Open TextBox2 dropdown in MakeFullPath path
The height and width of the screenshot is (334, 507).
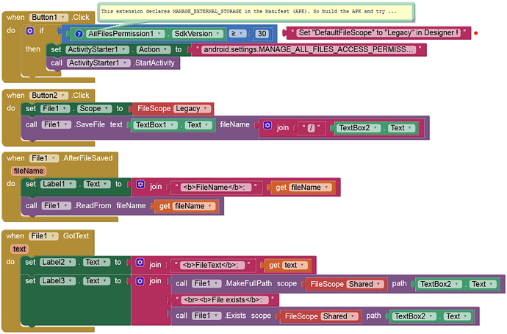pos(440,284)
